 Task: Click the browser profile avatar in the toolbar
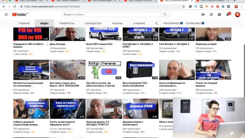[236, 7]
